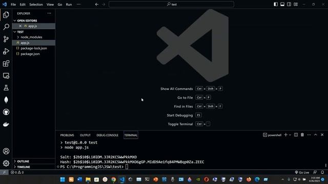This screenshot has width=328, height=184.
Task: Select the powershell terminal label
Action: (272, 135)
